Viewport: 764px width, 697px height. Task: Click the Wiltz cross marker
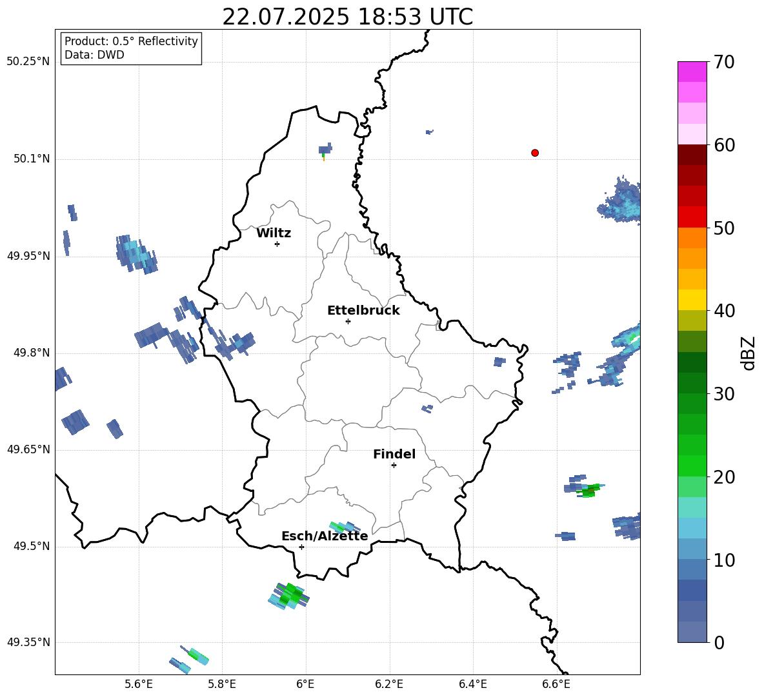(277, 244)
